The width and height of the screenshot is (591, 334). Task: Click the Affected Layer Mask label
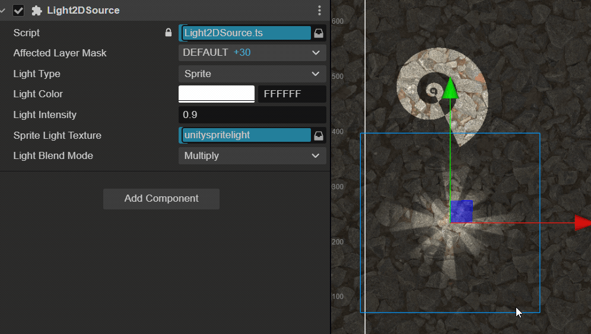coord(60,53)
